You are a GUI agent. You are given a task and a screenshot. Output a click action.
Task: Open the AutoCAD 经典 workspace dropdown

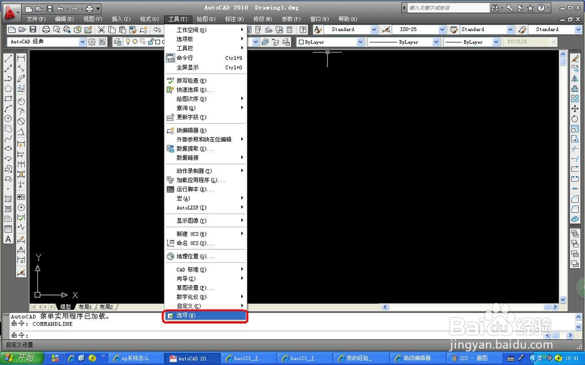click(x=82, y=42)
